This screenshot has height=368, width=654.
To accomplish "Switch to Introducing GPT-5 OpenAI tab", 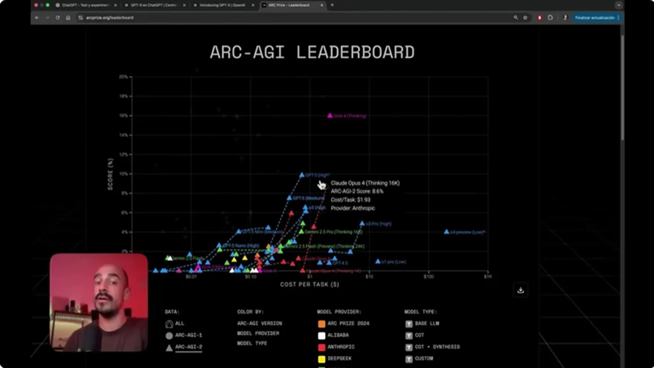I will [224, 5].
